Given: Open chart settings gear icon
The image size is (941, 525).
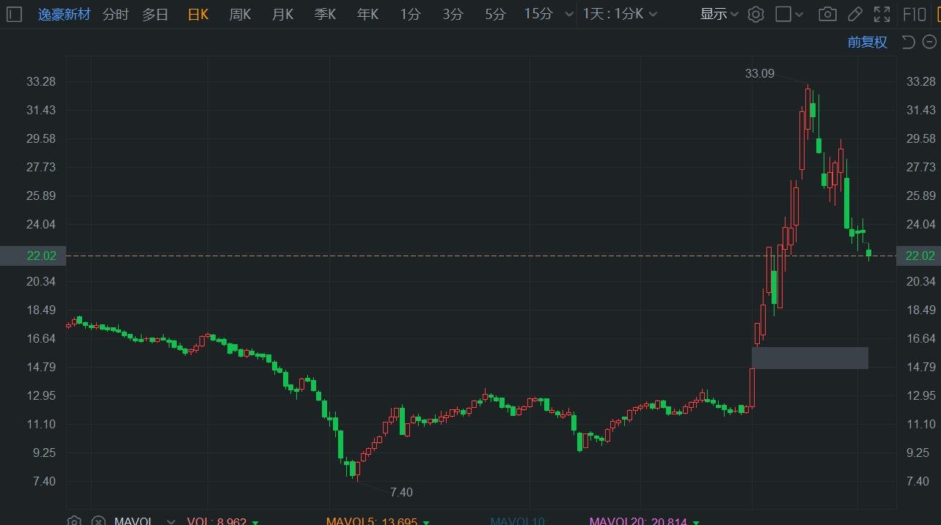Looking at the screenshot, I should [x=756, y=14].
